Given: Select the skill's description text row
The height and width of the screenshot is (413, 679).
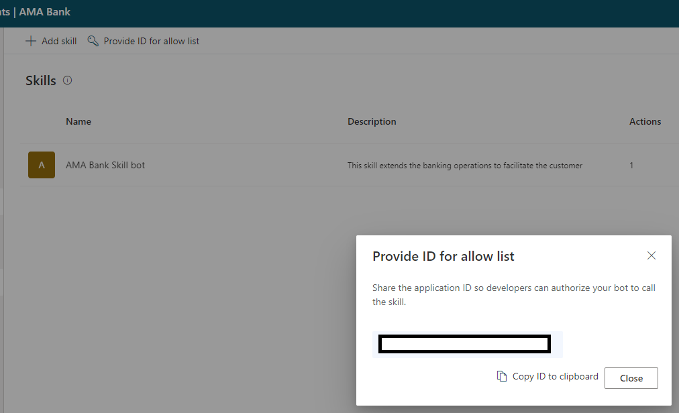Looking at the screenshot, I should pyautogui.click(x=465, y=165).
